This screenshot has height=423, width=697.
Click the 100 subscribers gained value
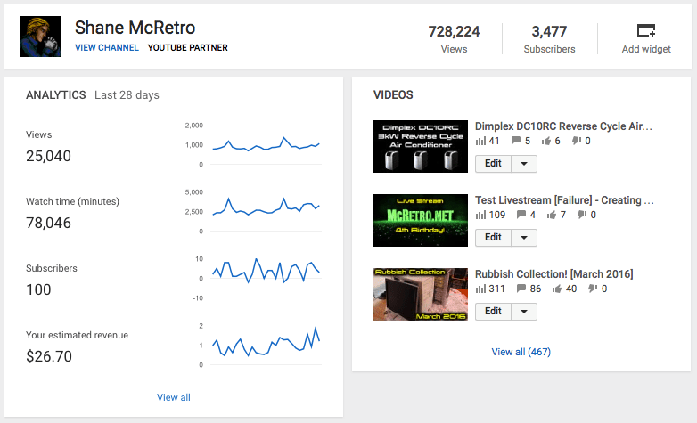tap(38, 289)
